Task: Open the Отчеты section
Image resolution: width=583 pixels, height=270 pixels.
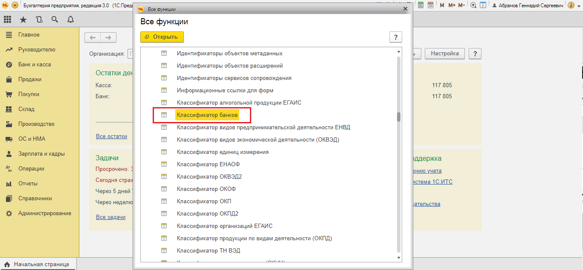Action: pyautogui.click(x=28, y=184)
